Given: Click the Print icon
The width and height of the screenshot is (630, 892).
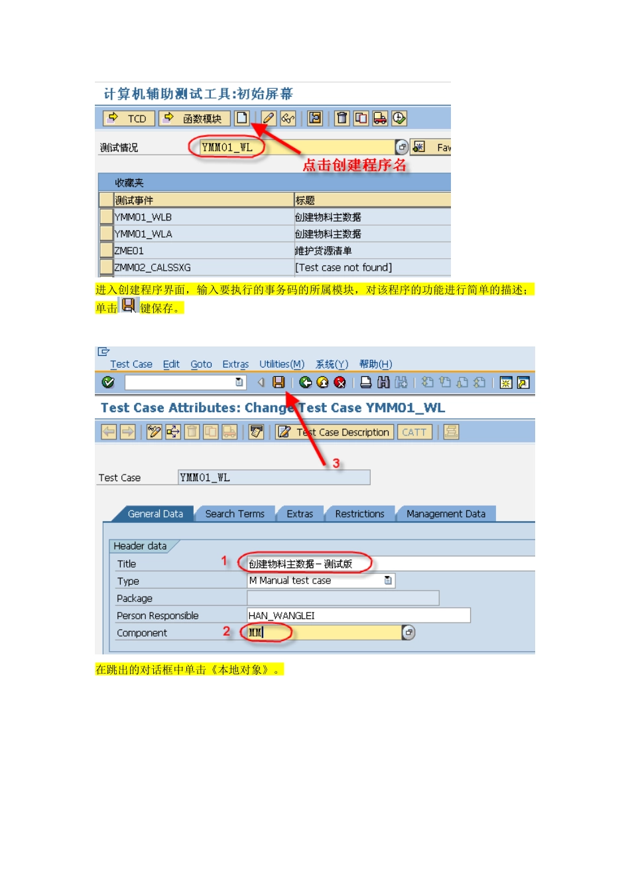Looking at the screenshot, I should [366, 382].
